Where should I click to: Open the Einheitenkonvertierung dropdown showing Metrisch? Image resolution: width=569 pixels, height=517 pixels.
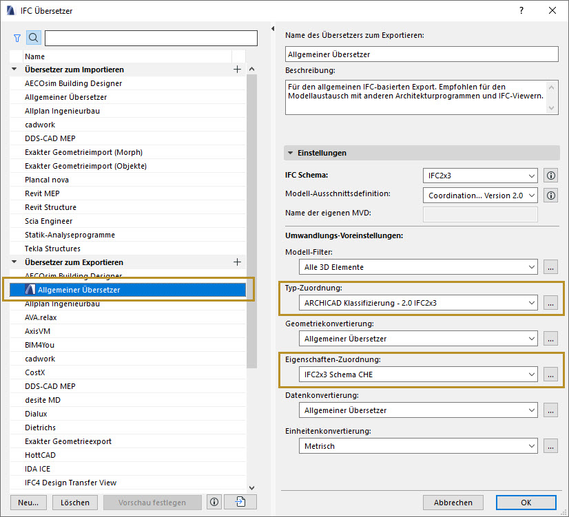point(418,446)
